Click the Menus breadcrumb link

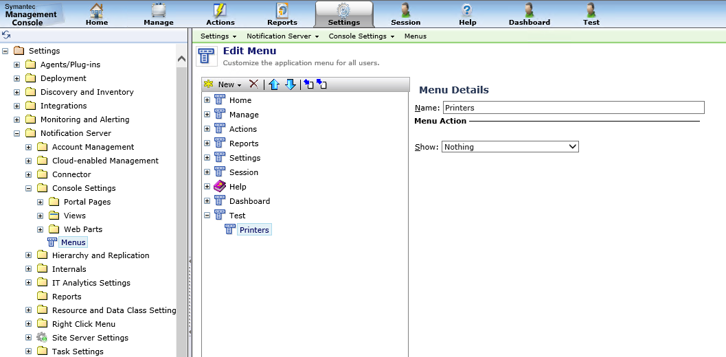point(415,36)
